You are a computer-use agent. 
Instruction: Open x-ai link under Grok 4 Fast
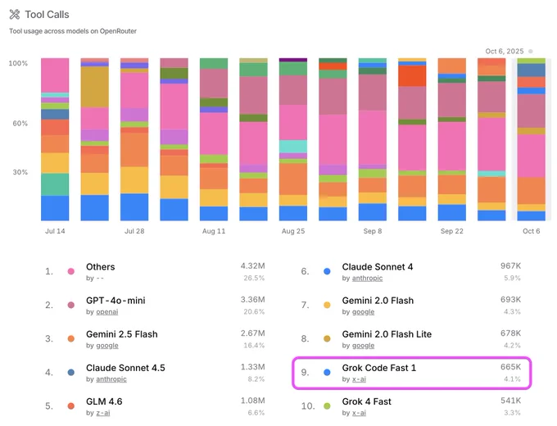click(359, 413)
